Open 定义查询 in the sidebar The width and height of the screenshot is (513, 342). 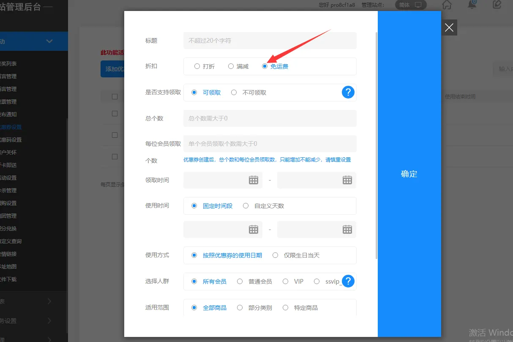click(11, 241)
